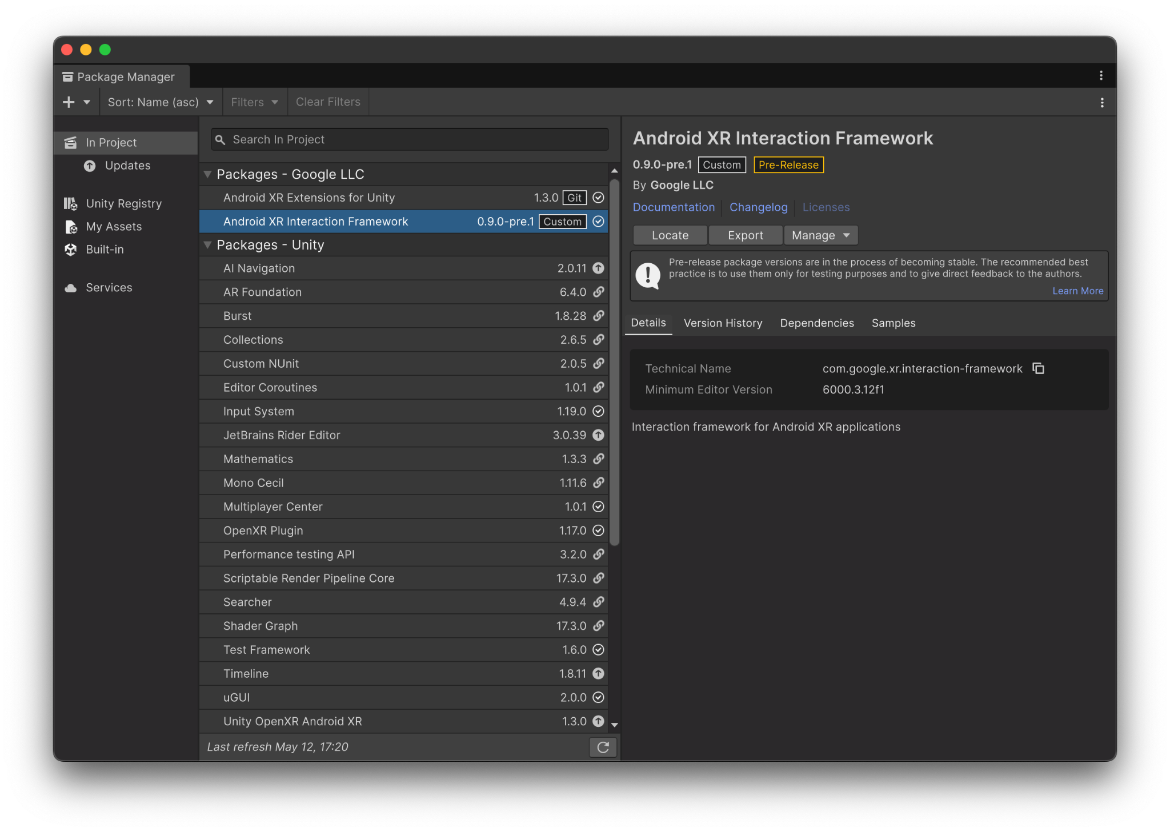1170x832 pixels.
Task: Open the Licenses link
Action: (826, 207)
